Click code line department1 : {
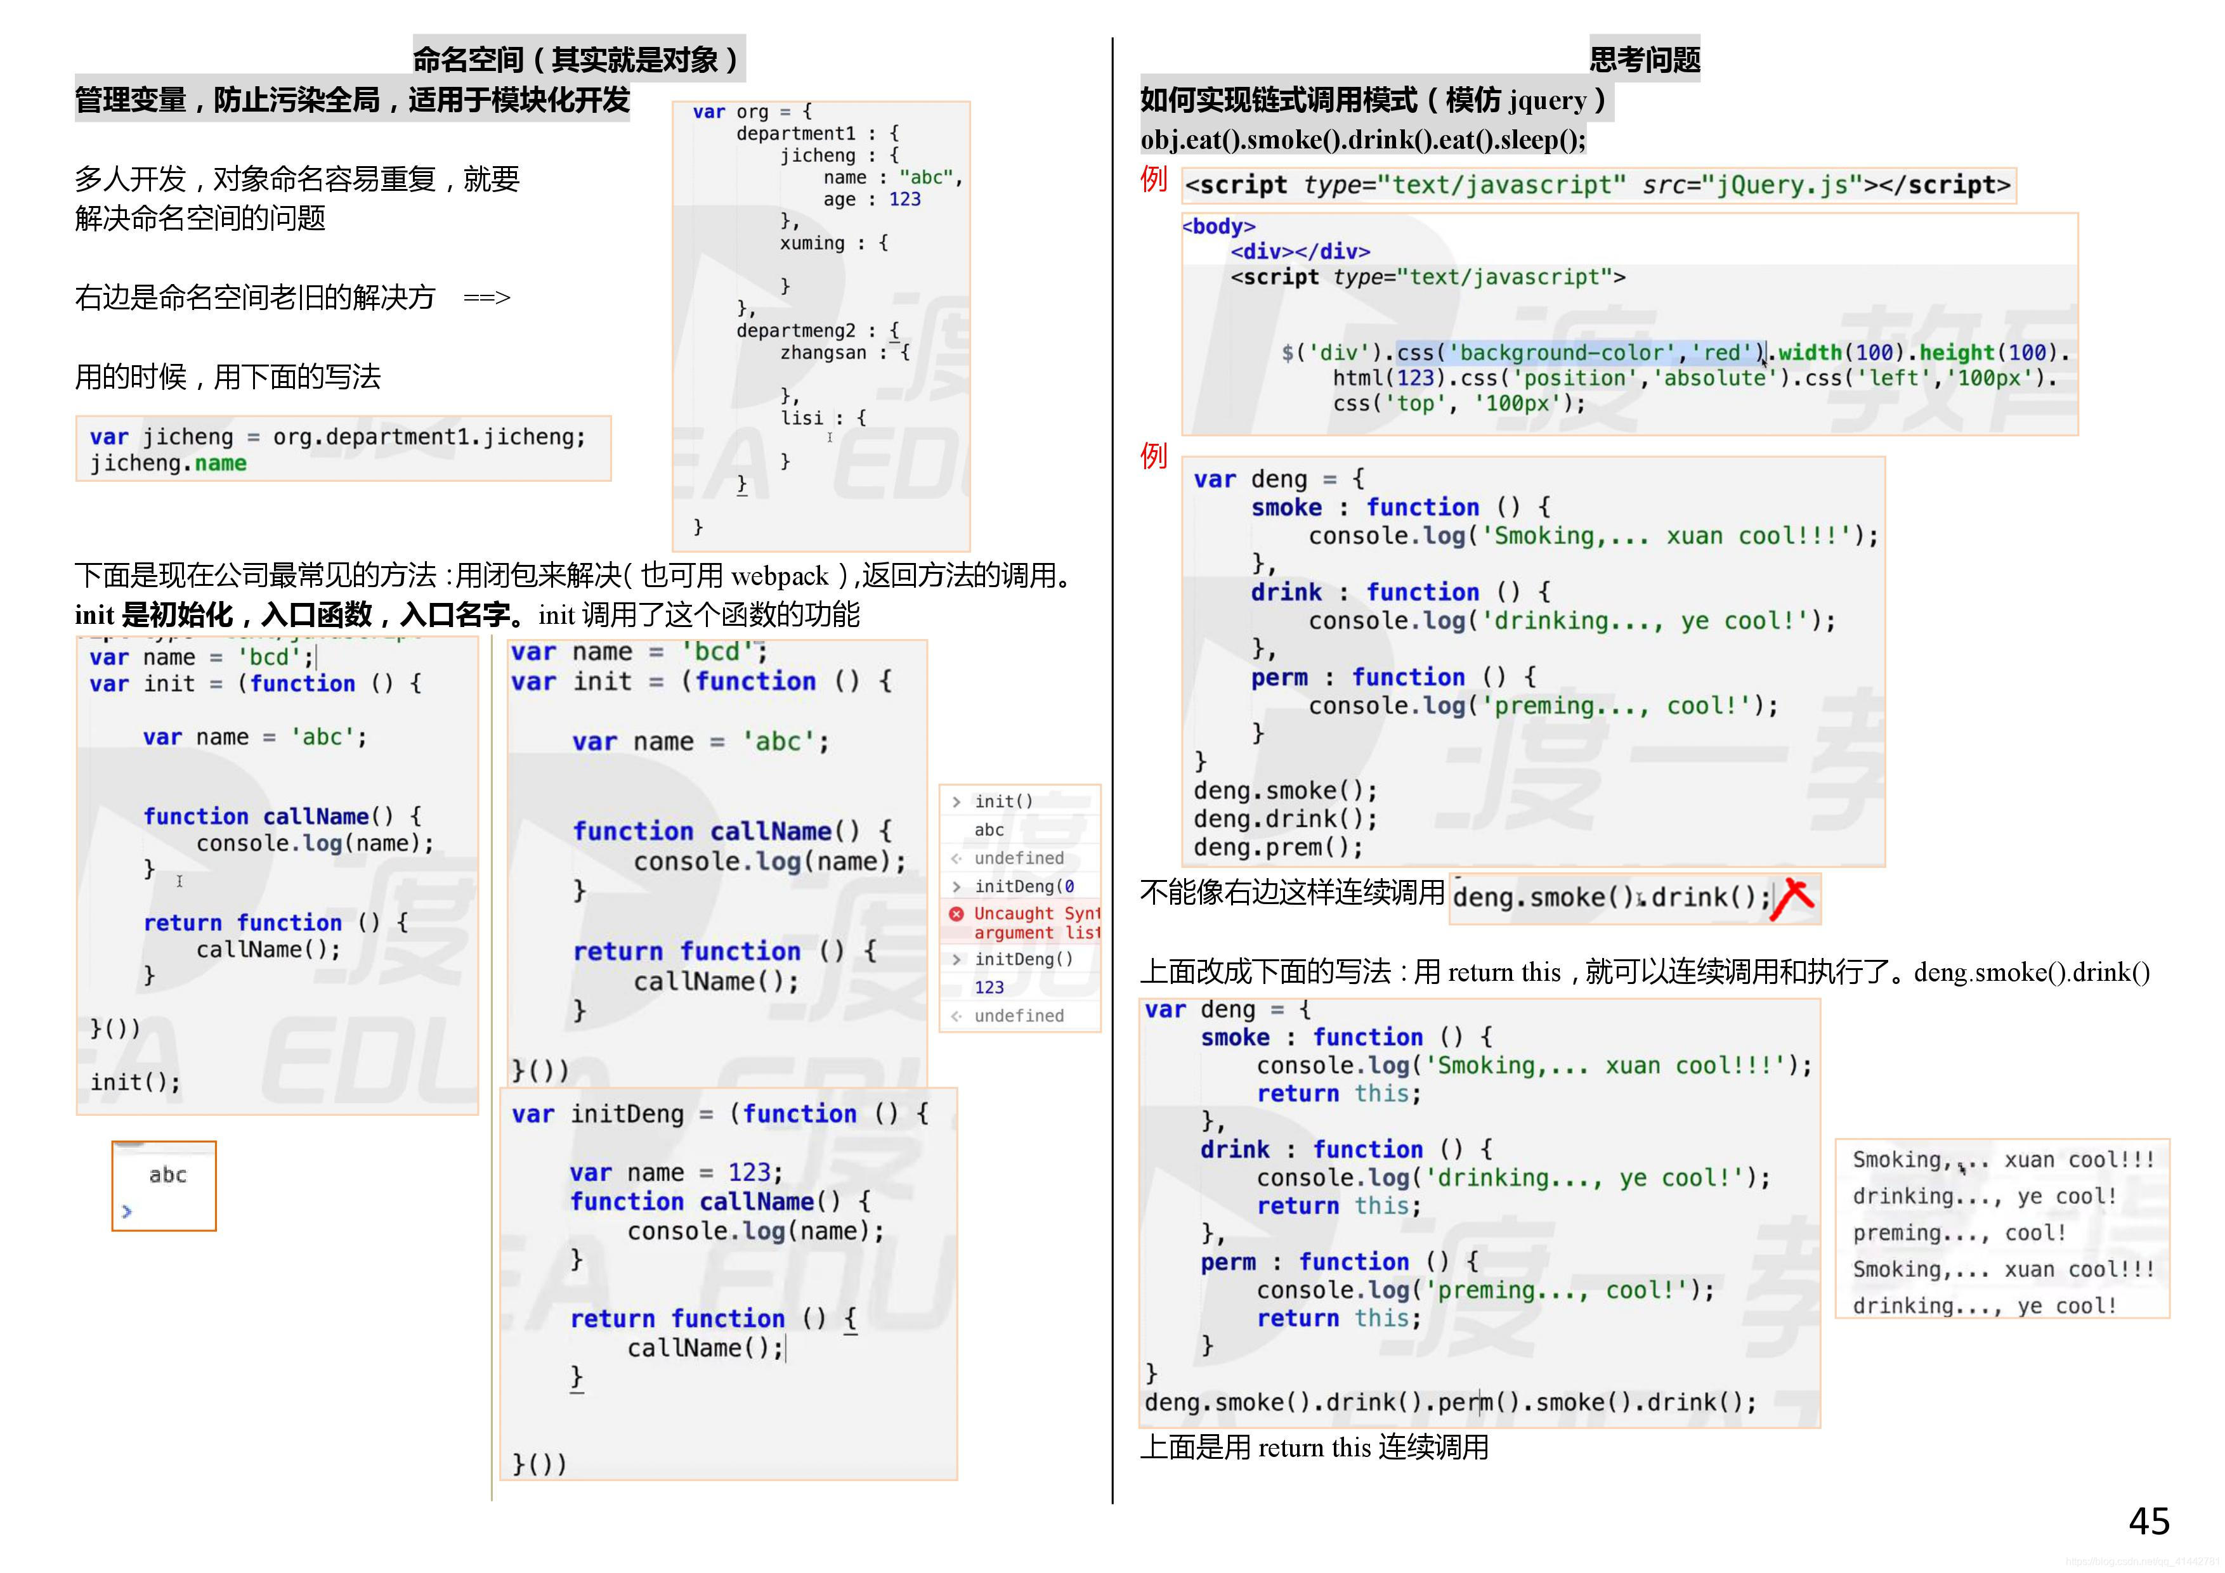 [x=818, y=134]
